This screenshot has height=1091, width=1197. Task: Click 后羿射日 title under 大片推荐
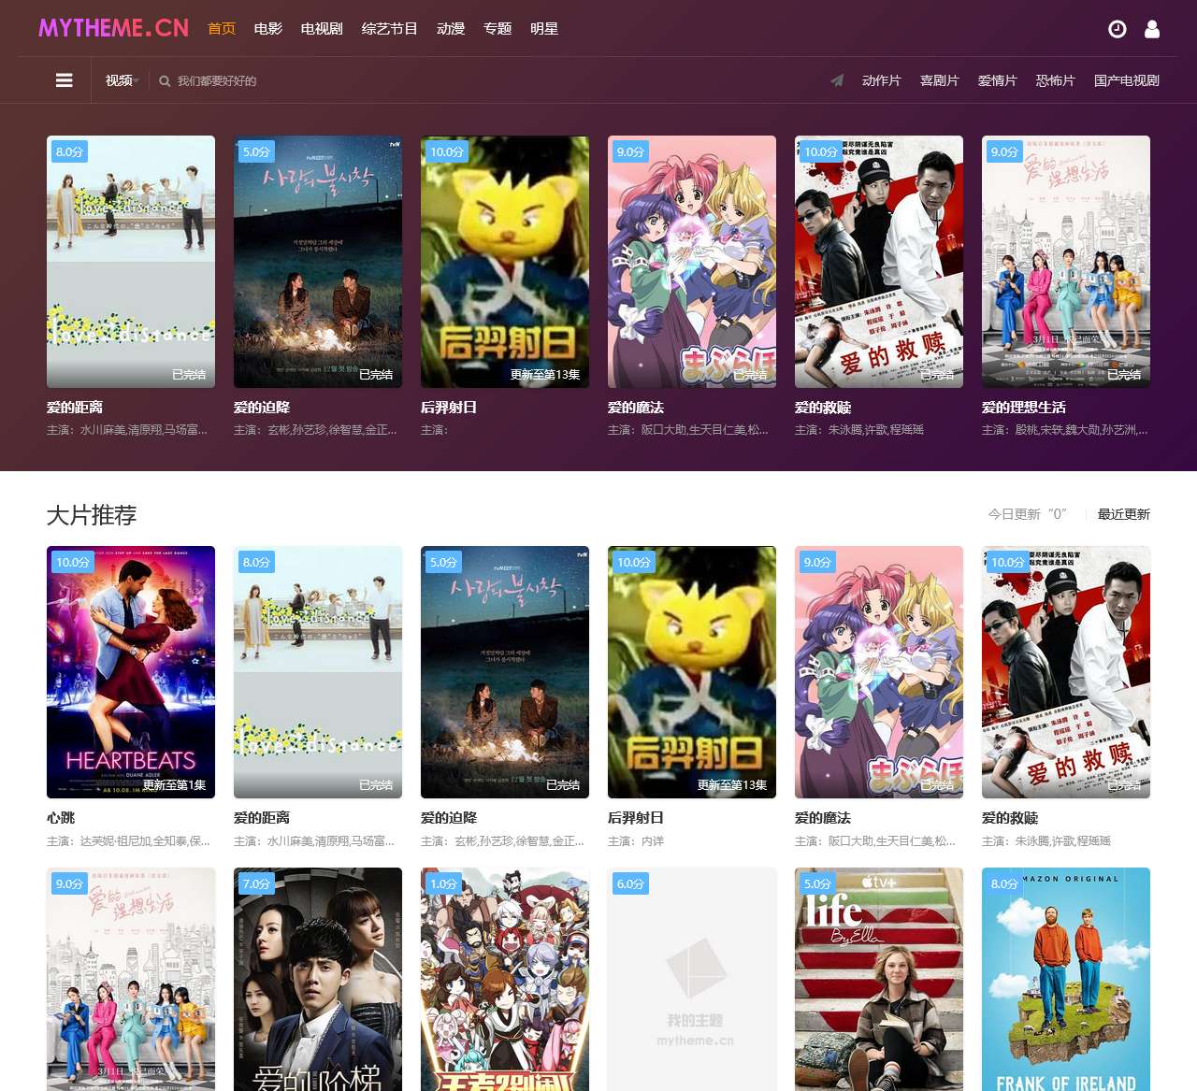pos(636,818)
